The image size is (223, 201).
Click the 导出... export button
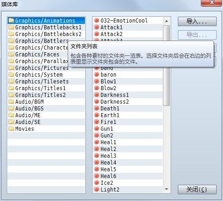coord(197,35)
